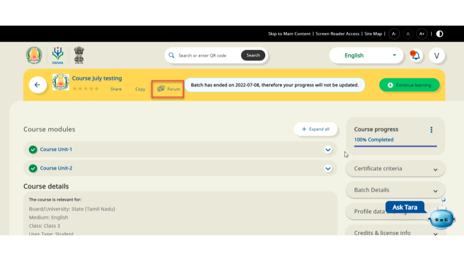Click the Ask Tara robot assistant
The height and width of the screenshot is (261, 464).
pyautogui.click(x=441, y=217)
